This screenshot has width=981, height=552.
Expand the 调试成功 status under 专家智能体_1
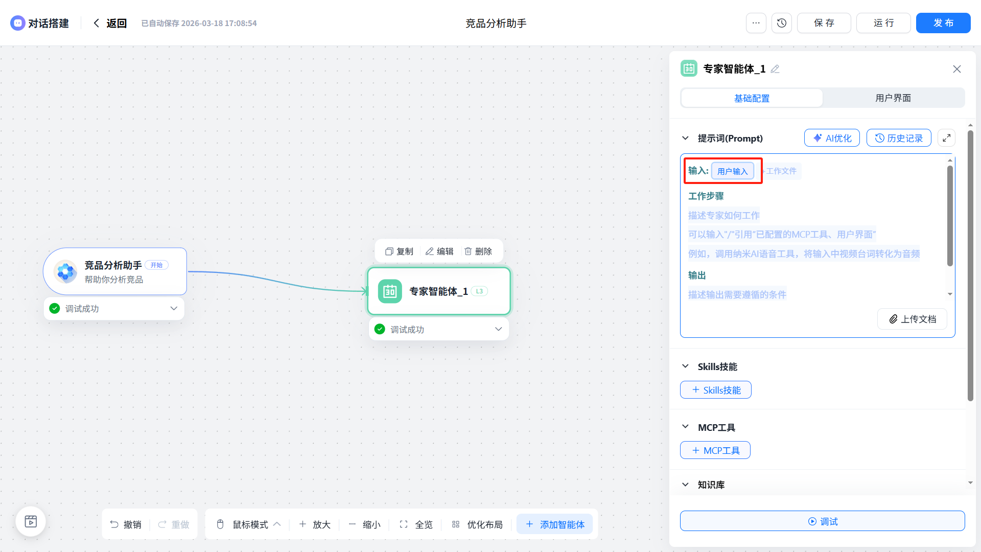tap(498, 329)
